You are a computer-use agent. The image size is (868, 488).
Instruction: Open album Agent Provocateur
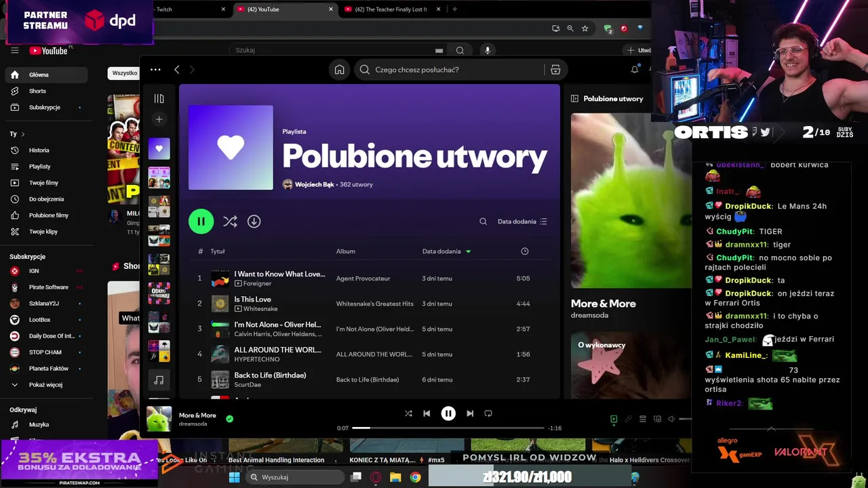click(x=363, y=278)
